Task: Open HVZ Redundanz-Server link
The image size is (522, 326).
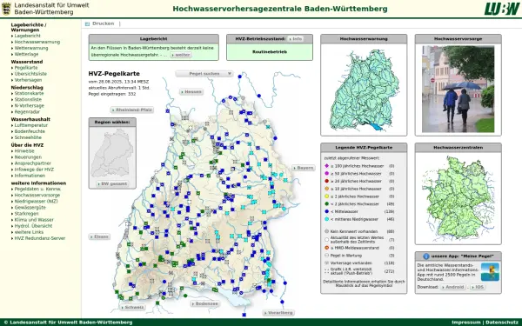Action: pos(40,238)
